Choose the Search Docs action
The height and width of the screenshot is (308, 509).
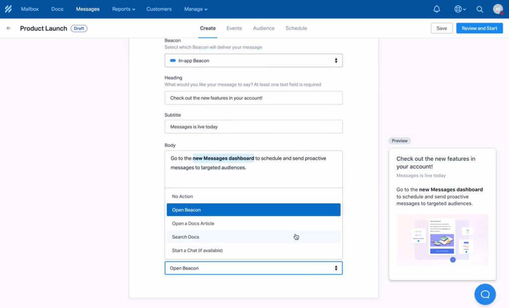click(185, 237)
